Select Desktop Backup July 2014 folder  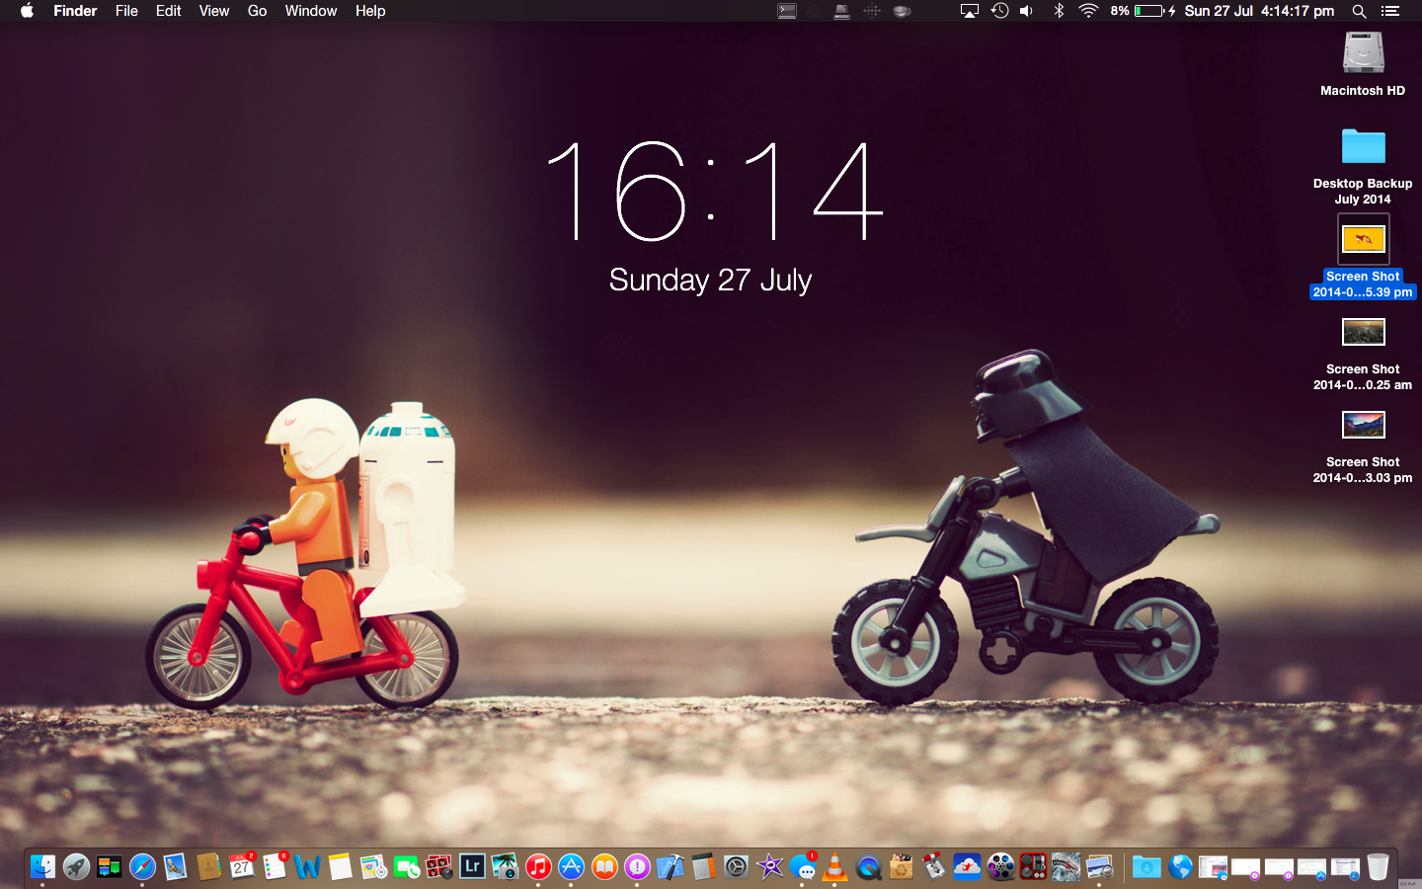[x=1363, y=147]
